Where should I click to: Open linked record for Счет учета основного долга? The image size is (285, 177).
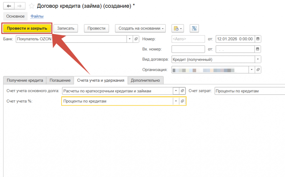pyautogui.click(x=183, y=91)
